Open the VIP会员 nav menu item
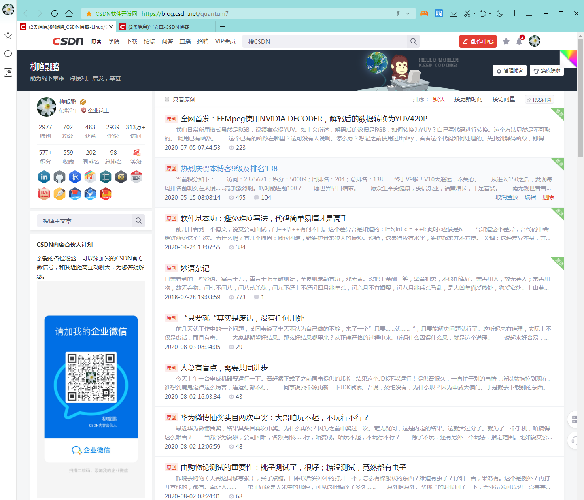 tap(225, 41)
